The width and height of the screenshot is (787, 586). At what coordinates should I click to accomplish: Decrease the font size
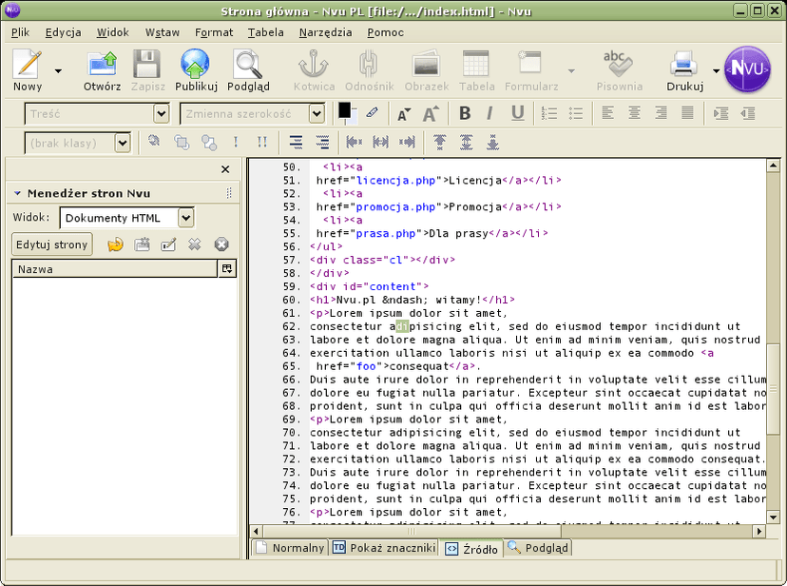[404, 114]
